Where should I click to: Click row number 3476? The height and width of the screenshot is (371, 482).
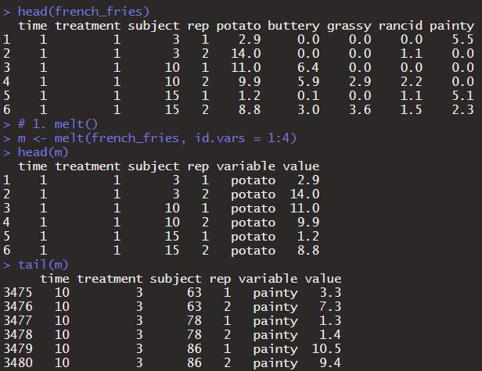coord(17,306)
